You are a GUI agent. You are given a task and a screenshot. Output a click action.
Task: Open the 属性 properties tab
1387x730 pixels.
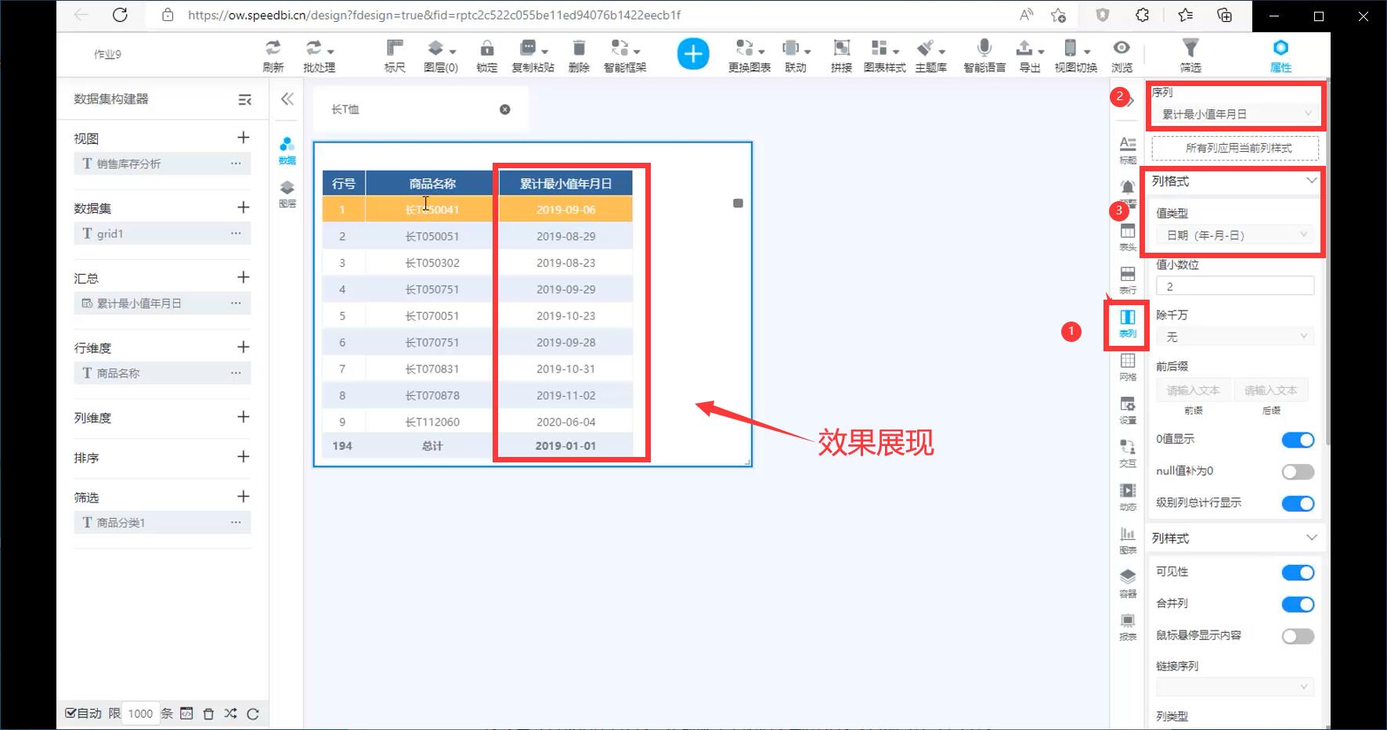point(1280,55)
